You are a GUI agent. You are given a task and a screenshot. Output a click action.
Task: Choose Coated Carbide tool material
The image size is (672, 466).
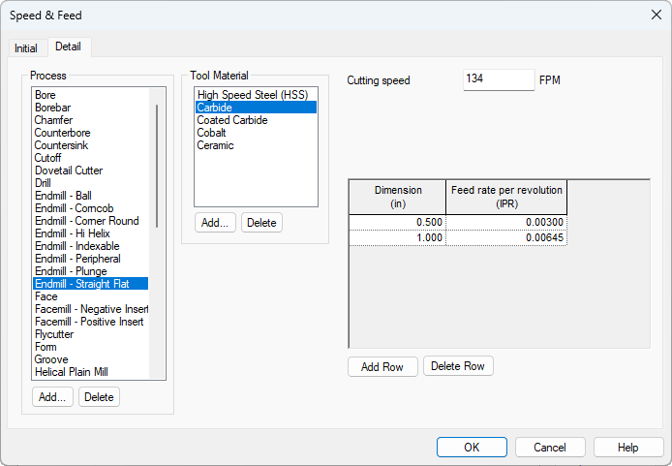(x=232, y=120)
